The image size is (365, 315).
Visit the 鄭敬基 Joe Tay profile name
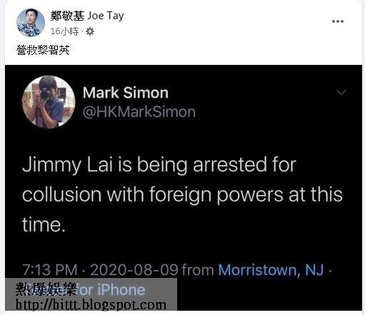[x=87, y=16]
